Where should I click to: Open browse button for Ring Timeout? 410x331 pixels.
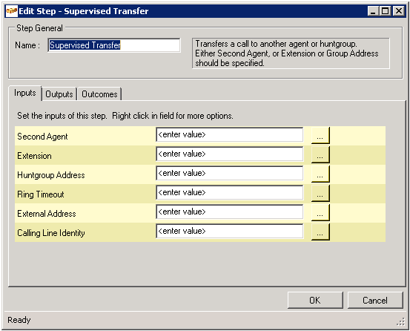tap(320, 194)
